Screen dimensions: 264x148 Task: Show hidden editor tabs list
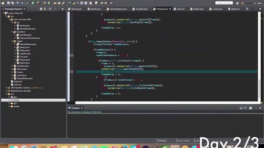[x=247, y=9]
